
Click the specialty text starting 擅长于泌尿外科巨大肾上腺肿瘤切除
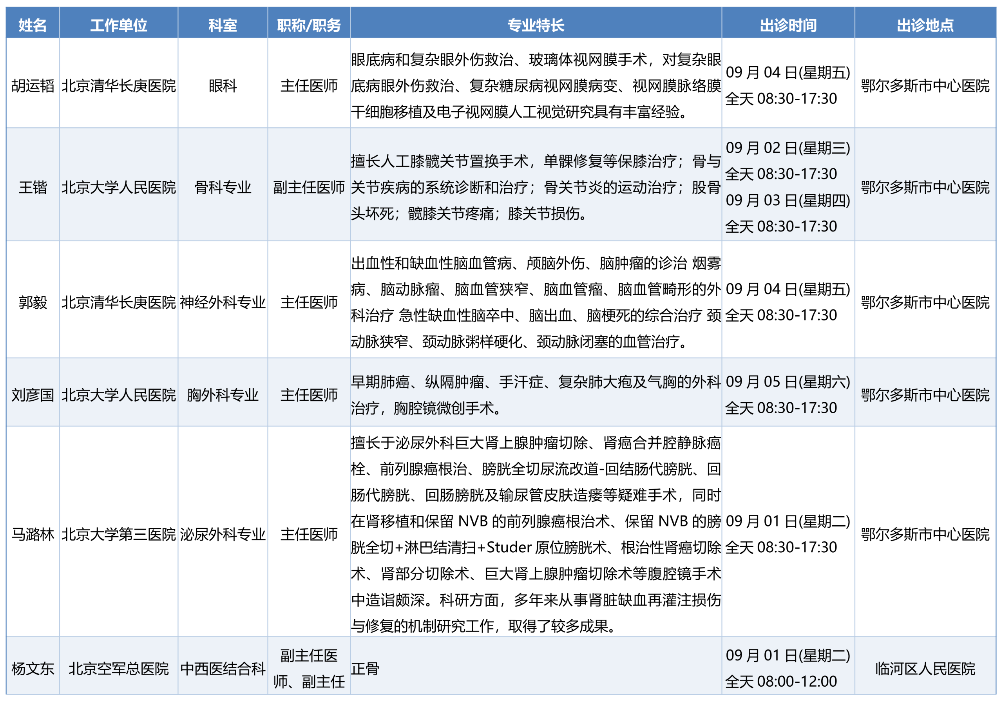click(536, 534)
